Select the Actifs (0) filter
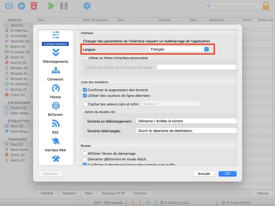The image size is (275, 206). click(x=18, y=57)
